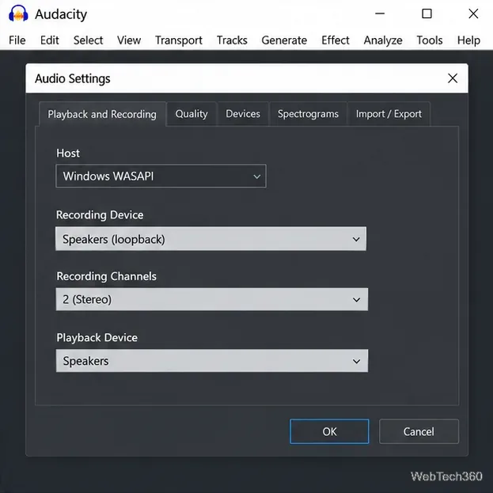Open the Recording Channels dropdown showing 2 (Stereo)
Viewport: 493px width, 493px height.
(x=212, y=299)
